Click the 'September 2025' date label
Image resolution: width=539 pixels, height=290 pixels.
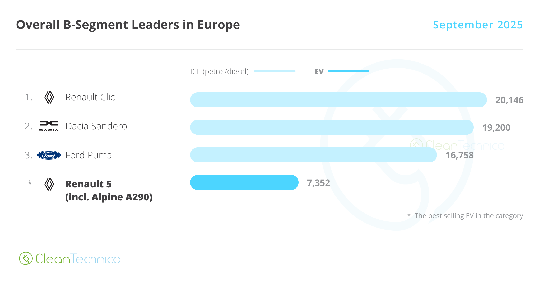(478, 25)
